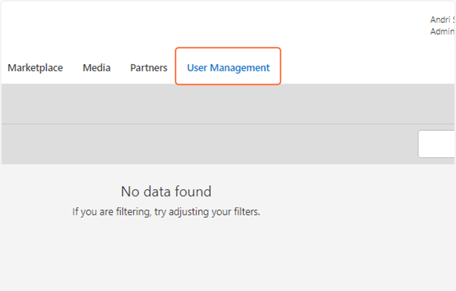
Task: Open the Marketplace tab
Action: click(35, 68)
